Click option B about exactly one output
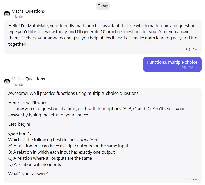 (62, 152)
